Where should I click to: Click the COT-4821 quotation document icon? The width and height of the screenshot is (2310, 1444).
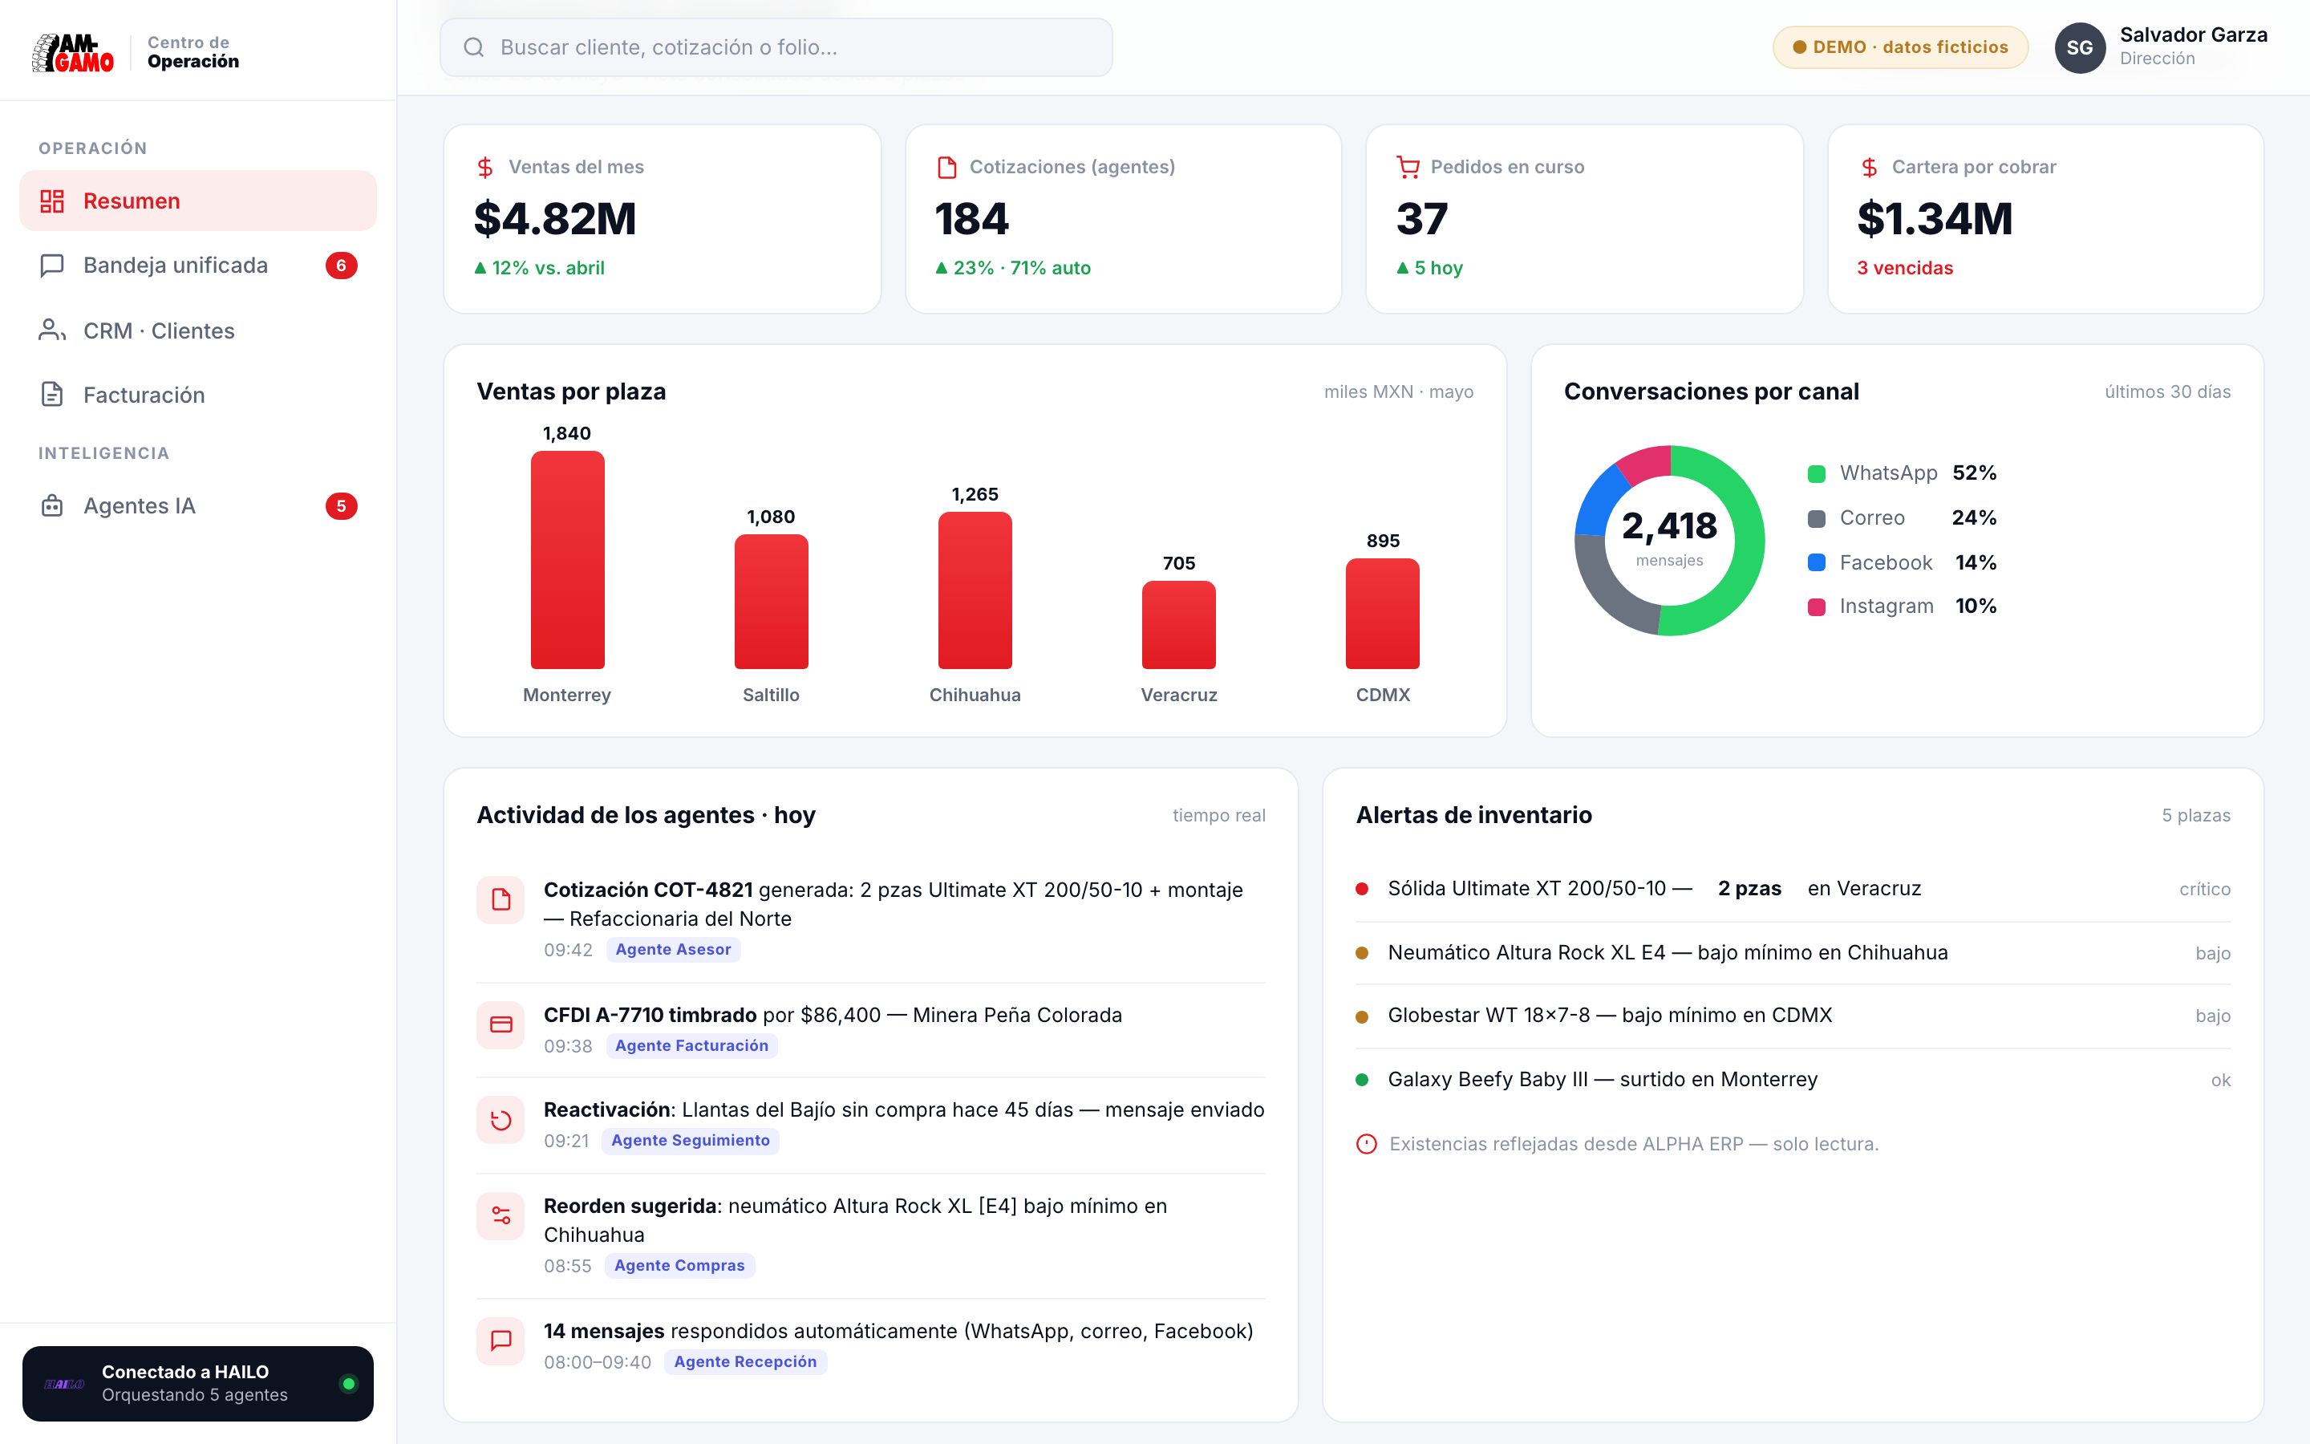coord(500,899)
